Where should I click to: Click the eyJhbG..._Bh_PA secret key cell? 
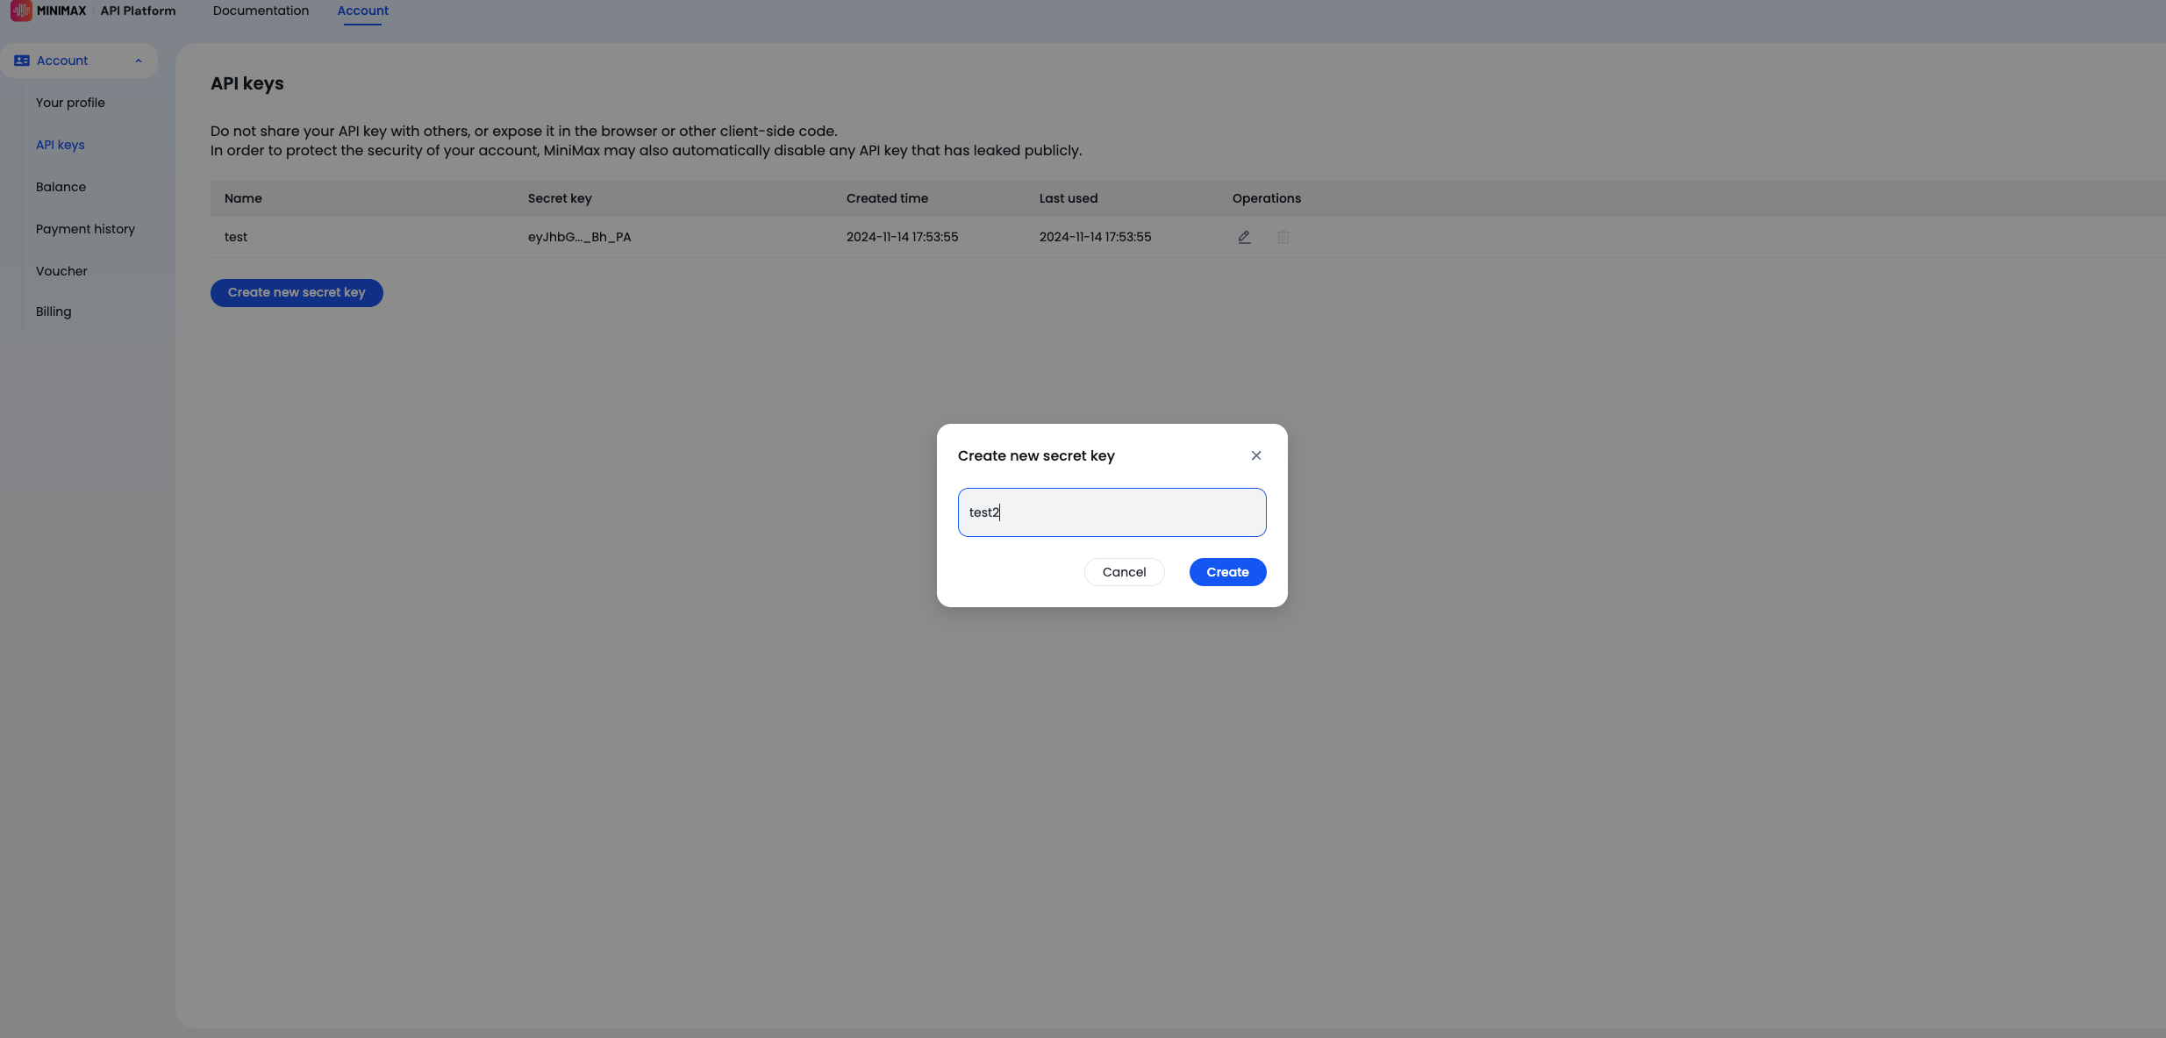click(x=579, y=237)
